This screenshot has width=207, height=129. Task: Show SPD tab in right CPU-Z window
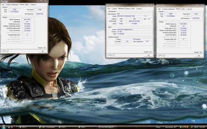tap(183, 9)
